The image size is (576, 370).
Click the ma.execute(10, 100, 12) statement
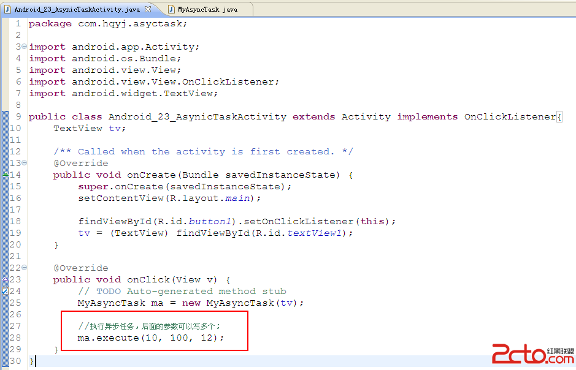(x=151, y=338)
